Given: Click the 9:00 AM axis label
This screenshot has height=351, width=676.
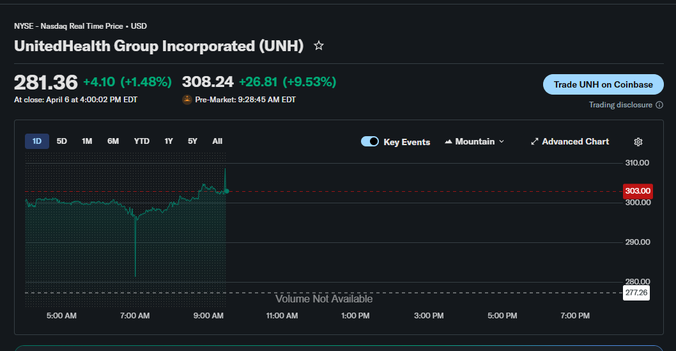Looking at the screenshot, I should coord(208,316).
